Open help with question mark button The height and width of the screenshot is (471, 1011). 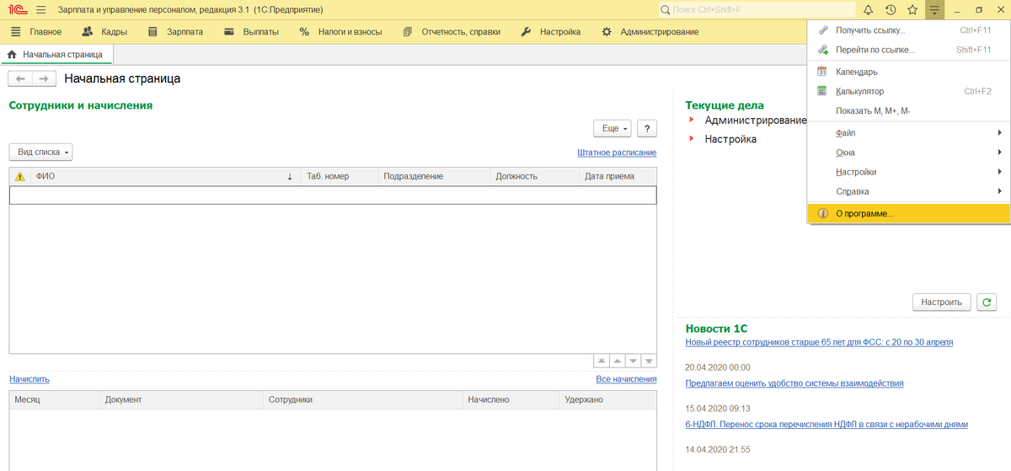647,128
